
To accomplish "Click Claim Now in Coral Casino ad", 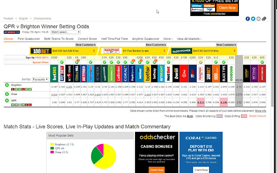I will [x=201, y=170].
